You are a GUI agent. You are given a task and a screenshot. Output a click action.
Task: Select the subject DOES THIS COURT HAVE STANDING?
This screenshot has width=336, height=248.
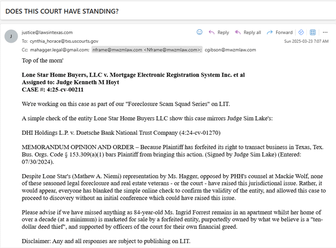pyautogui.click(x=62, y=11)
